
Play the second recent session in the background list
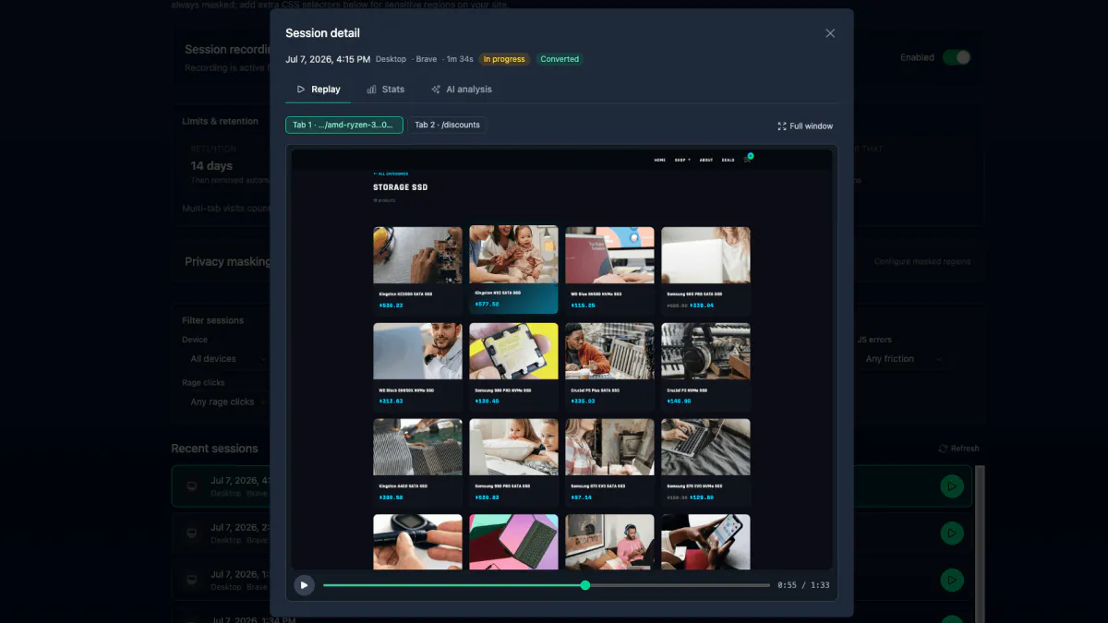[x=951, y=533]
